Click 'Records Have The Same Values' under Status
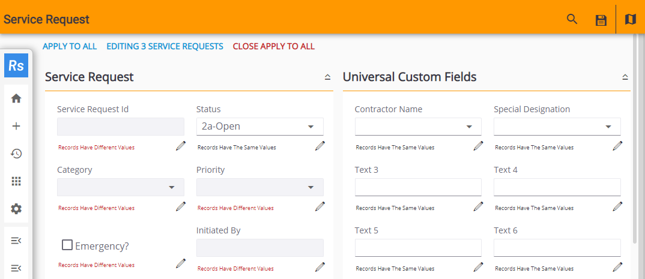Viewport: 645px width, 279px height. pos(237,147)
